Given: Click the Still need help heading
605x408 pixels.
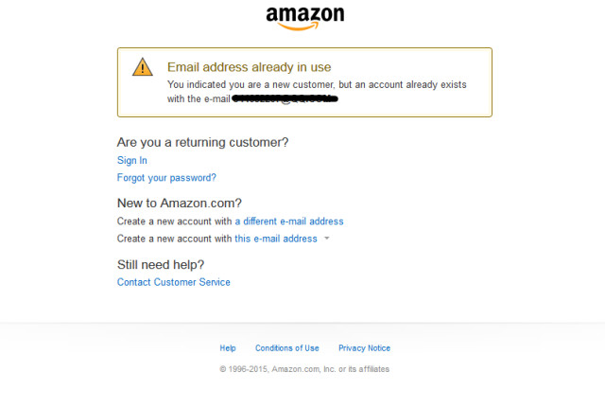Looking at the screenshot, I should (x=161, y=264).
